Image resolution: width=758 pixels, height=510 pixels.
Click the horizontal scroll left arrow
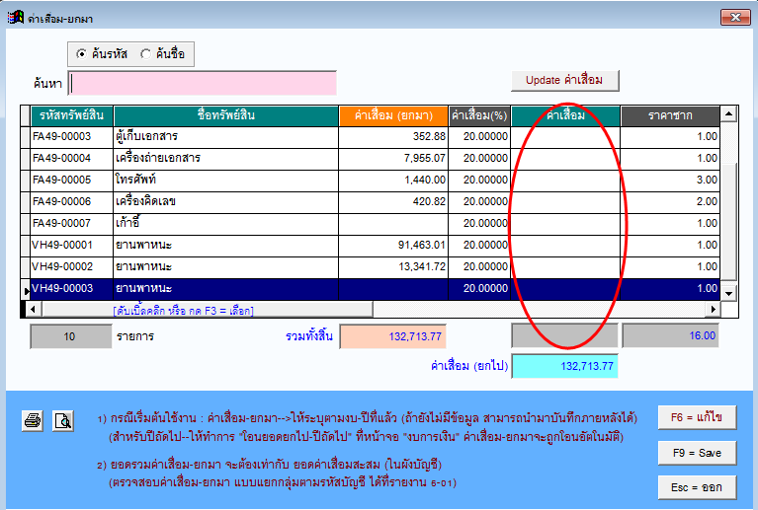33,310
